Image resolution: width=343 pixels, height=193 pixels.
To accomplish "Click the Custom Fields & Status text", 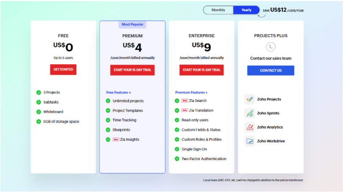I will (201, 130).
